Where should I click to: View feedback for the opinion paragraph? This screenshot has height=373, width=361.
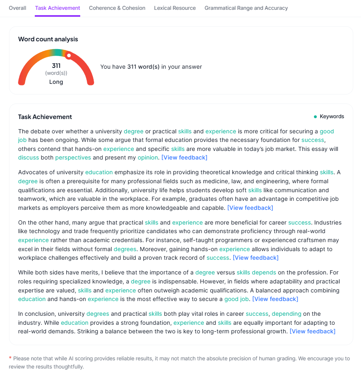click(275, 299)
